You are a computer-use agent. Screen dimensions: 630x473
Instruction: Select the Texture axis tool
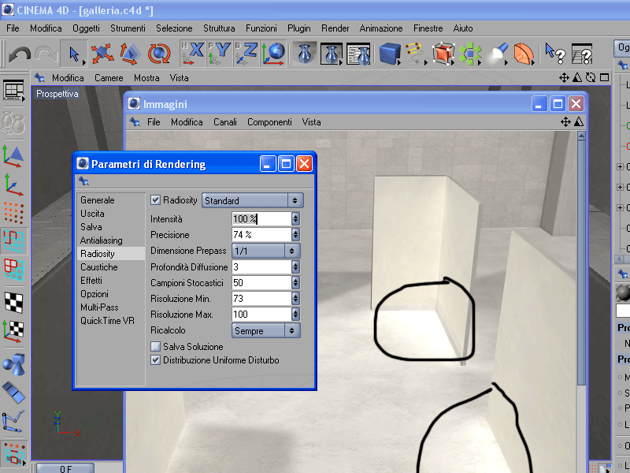pos(13,331)
